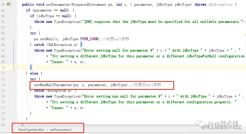The image size is (246, 134).
Task: Click the fold end marker on line 79
Action: 16,119
